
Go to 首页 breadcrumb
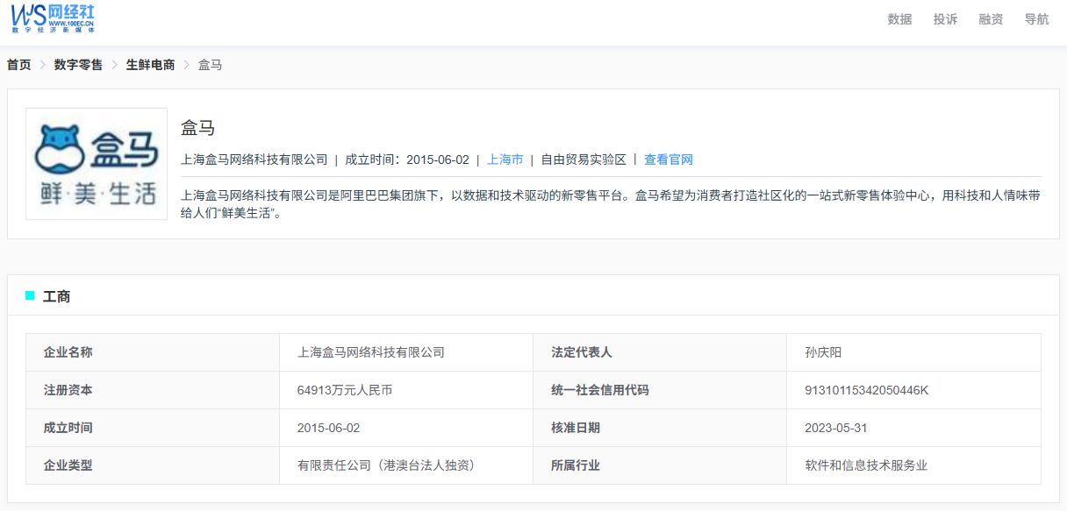(x=19, y=65)
